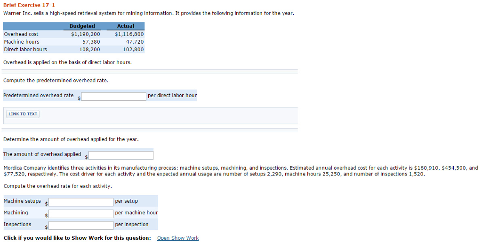The height and width of the screenshot is (243, 482).
Task: Click budgeted direct labor hours 108,200
Action: 89,49
